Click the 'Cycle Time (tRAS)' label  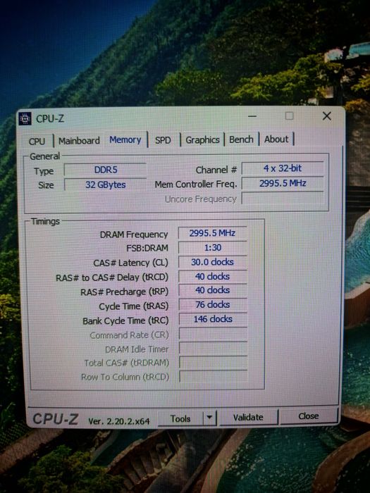tap(134, 306)
